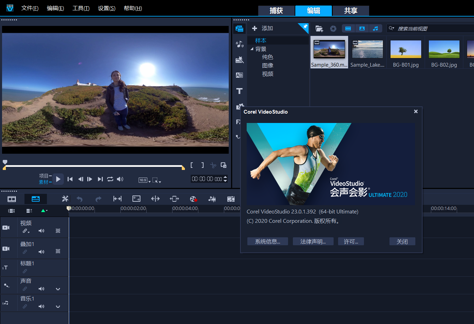
Task: Open the Record/Capture option in timeline toolbar
Action: [x=193, y=199]
